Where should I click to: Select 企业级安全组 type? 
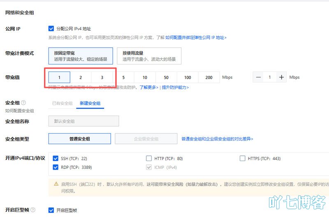pos(146,139)
